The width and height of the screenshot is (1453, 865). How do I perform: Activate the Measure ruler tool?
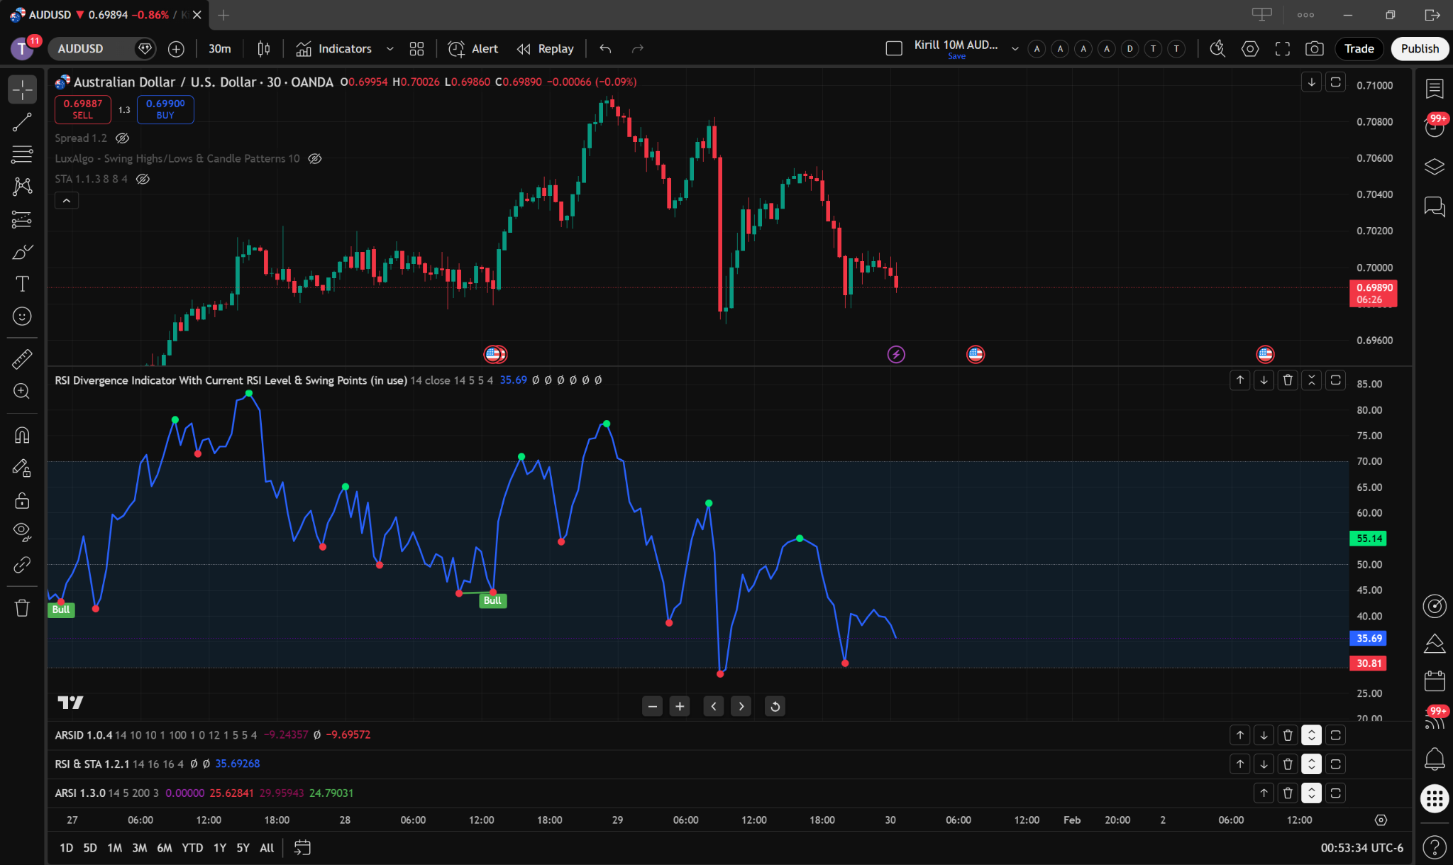tap(22, 359)
